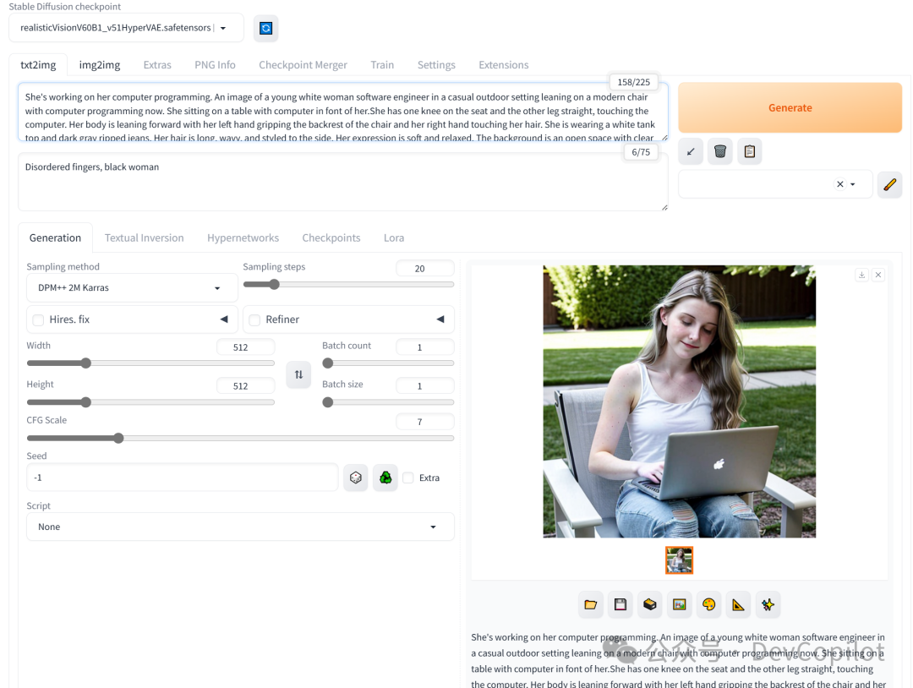Select the Hypernetworks sub-tab
Image resolution: width=913 pixels, height=688 pixels.
(x=243, y=238)
